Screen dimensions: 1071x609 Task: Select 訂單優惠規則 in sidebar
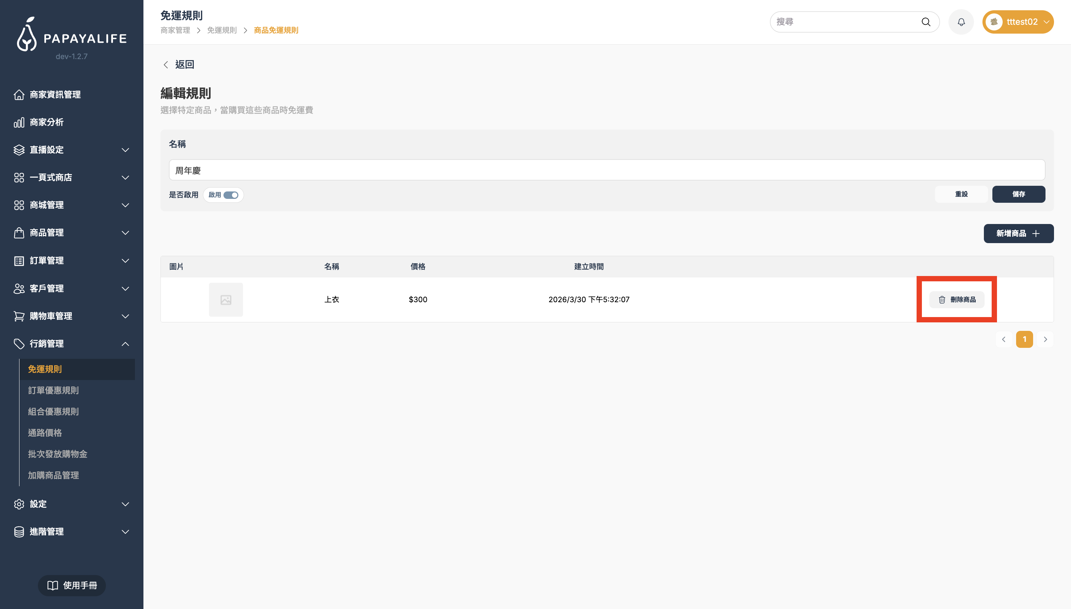click(53, 390)
